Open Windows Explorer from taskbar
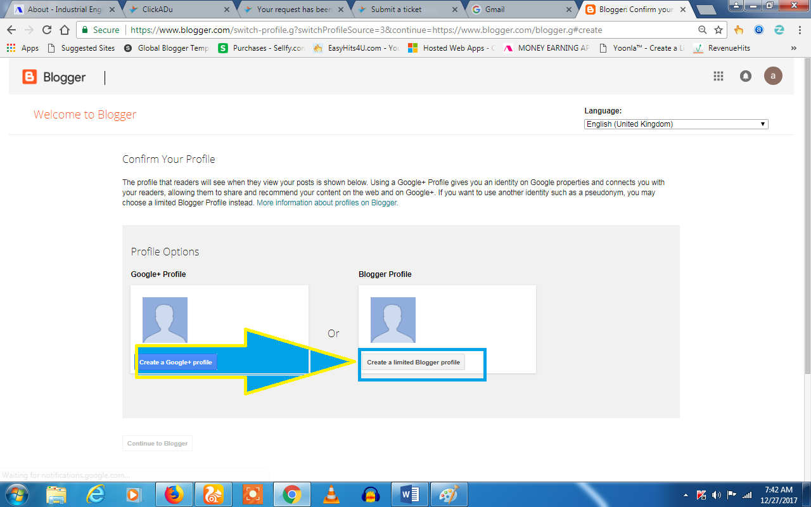 [56, 494]
